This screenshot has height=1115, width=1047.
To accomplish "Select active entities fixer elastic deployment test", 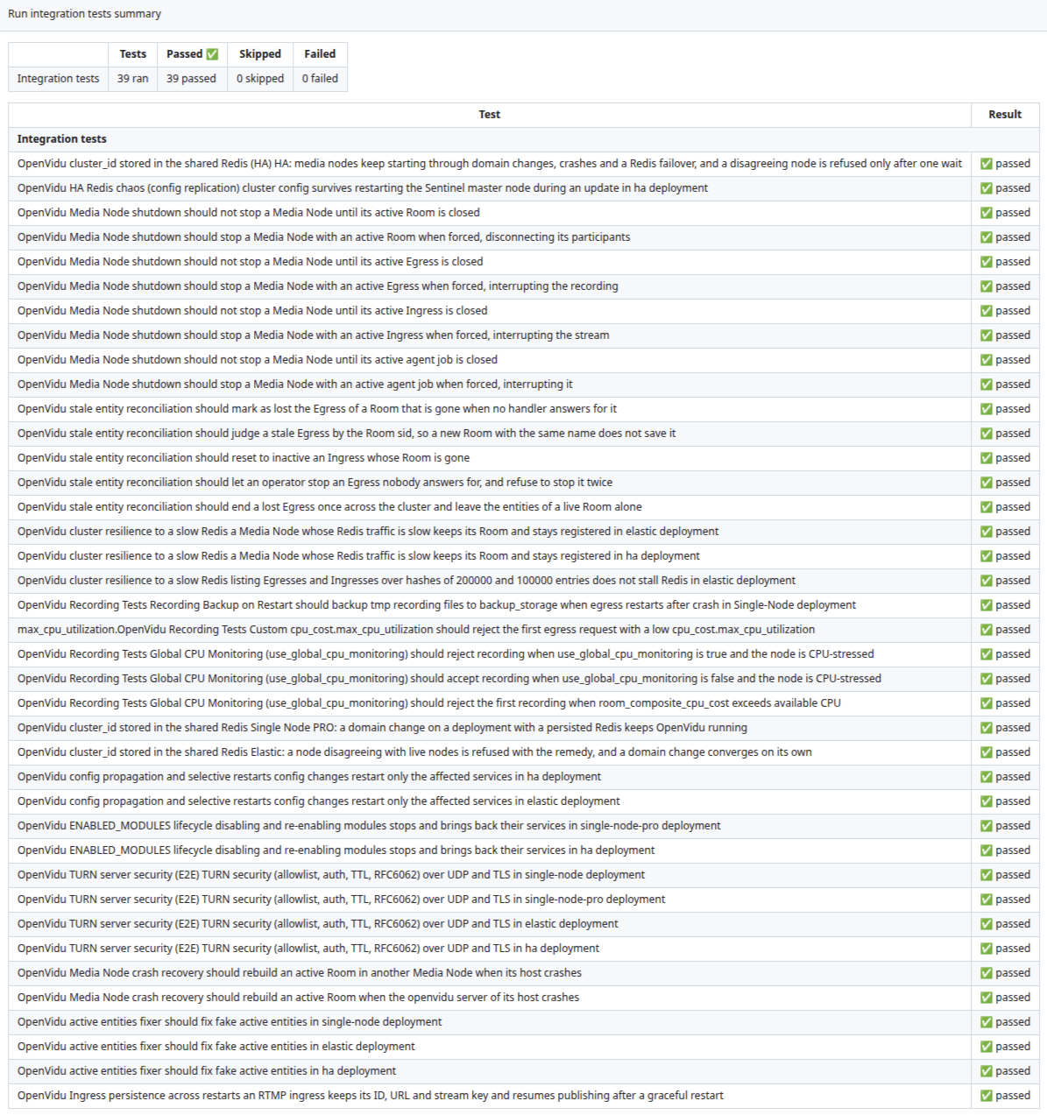I will pyautogui.click(x=216, y=1047).
